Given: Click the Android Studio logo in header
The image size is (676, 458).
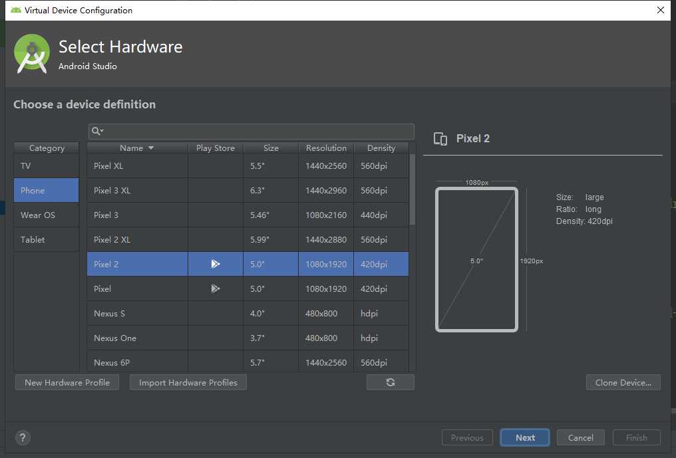Looking at the screenshot, I should [32, 54].
